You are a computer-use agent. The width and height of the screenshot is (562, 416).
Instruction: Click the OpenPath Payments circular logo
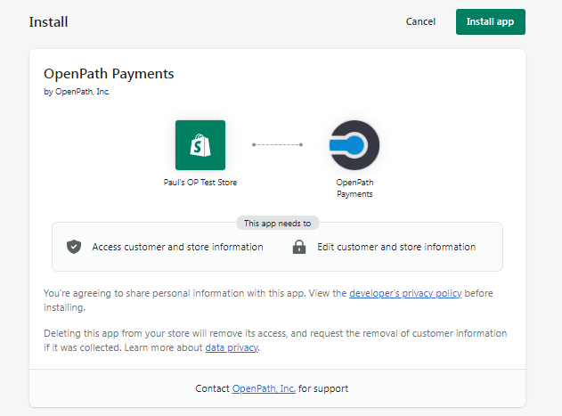coord(354,145)
